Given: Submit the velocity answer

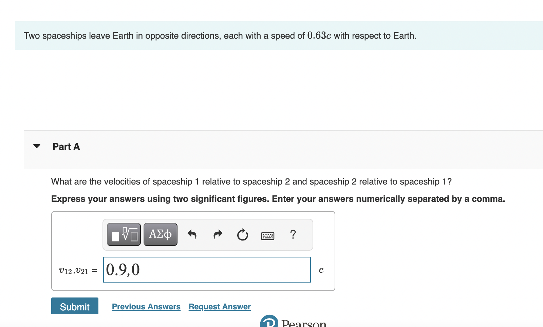Looking at the screenshot, I should click(74, 307).
